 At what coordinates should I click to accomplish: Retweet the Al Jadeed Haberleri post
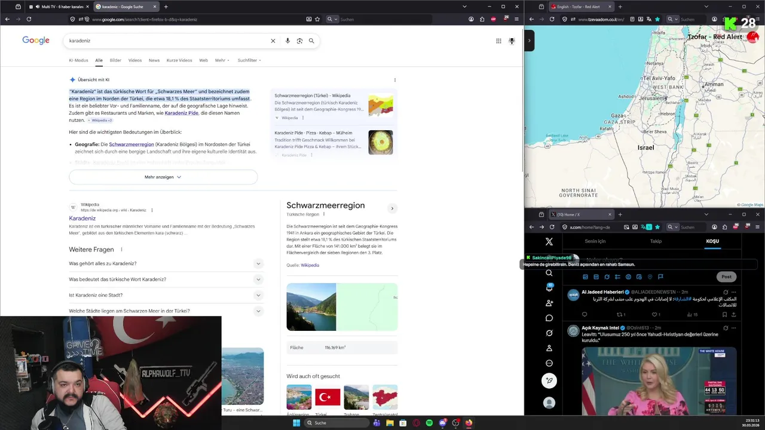pos(620,314)
